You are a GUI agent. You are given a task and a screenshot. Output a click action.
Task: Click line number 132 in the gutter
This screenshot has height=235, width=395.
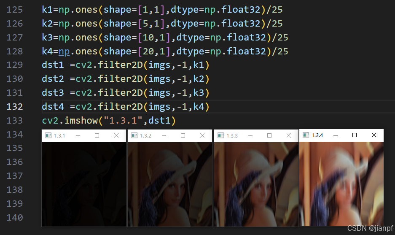[15, 106]
